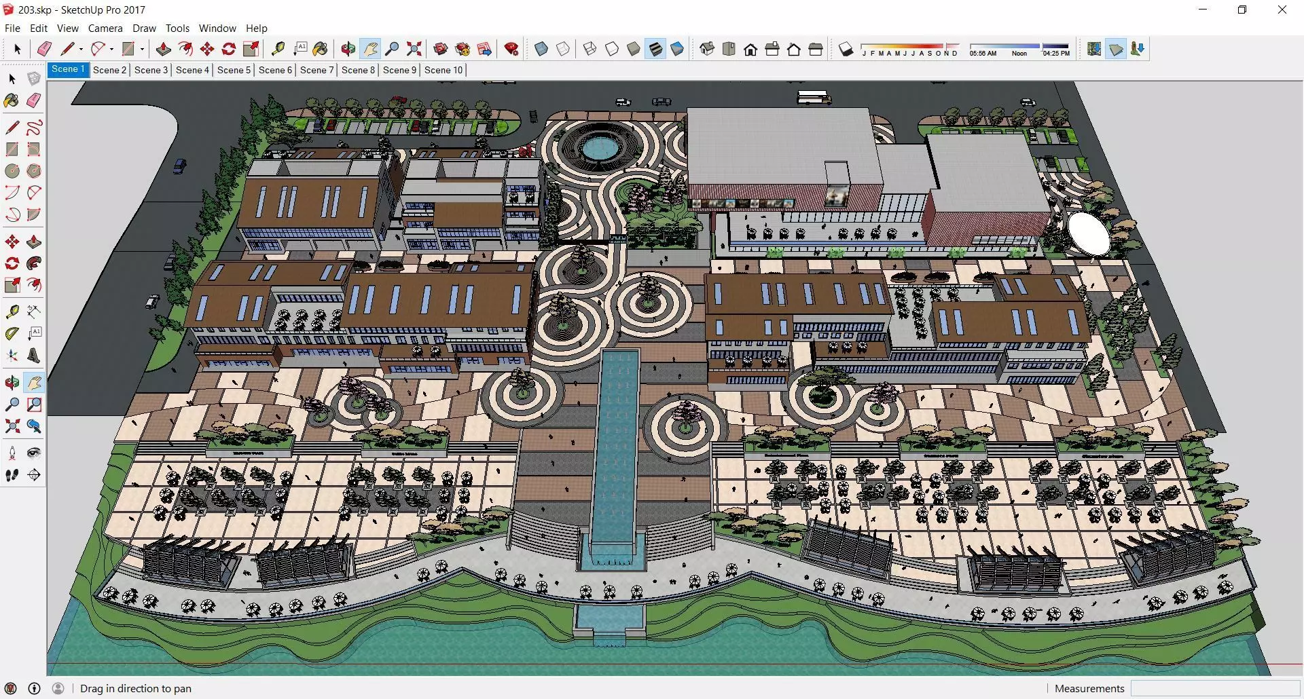Switch to Front view house icon
This screenshot has width=1304, height=699.
tap(750, 49)
